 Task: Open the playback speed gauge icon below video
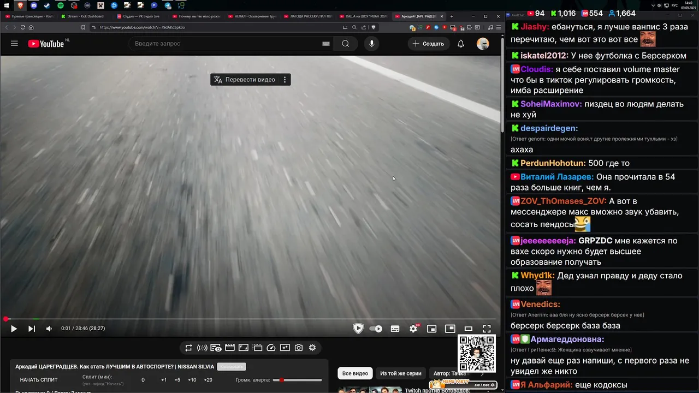[x=271, y=348]
